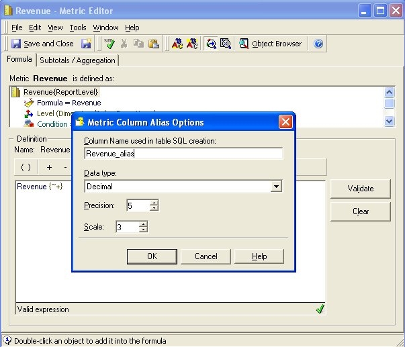Open the Data type dropdown
405x347 pixels.
click(277, 186)
